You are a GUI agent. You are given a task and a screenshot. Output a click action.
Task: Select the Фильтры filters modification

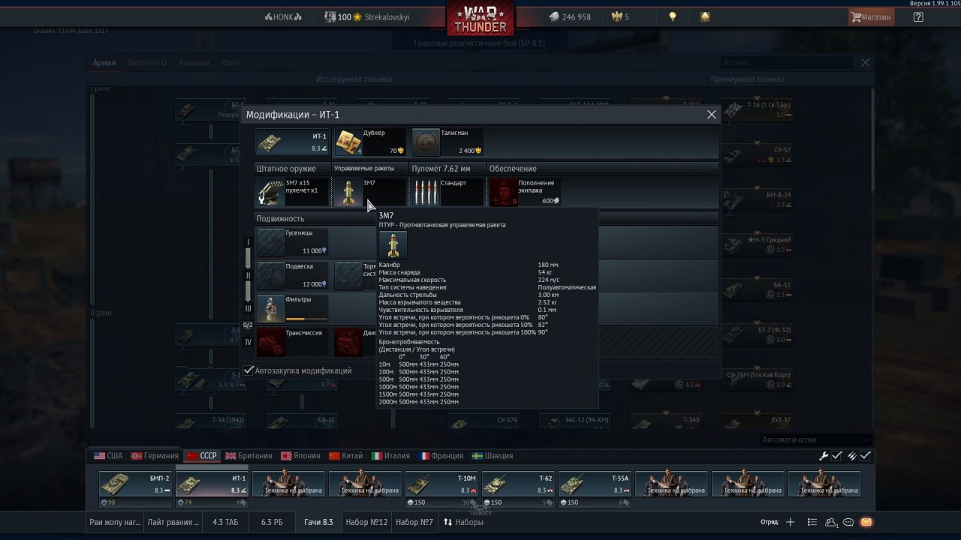pos(292,308)
